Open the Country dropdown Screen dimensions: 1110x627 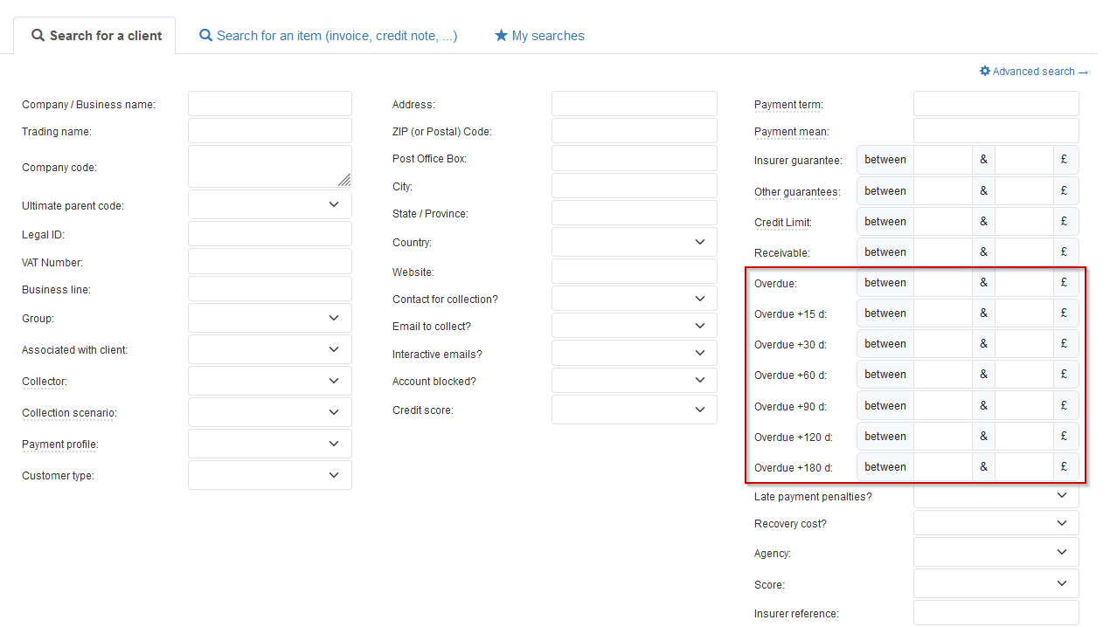(634, 242)
